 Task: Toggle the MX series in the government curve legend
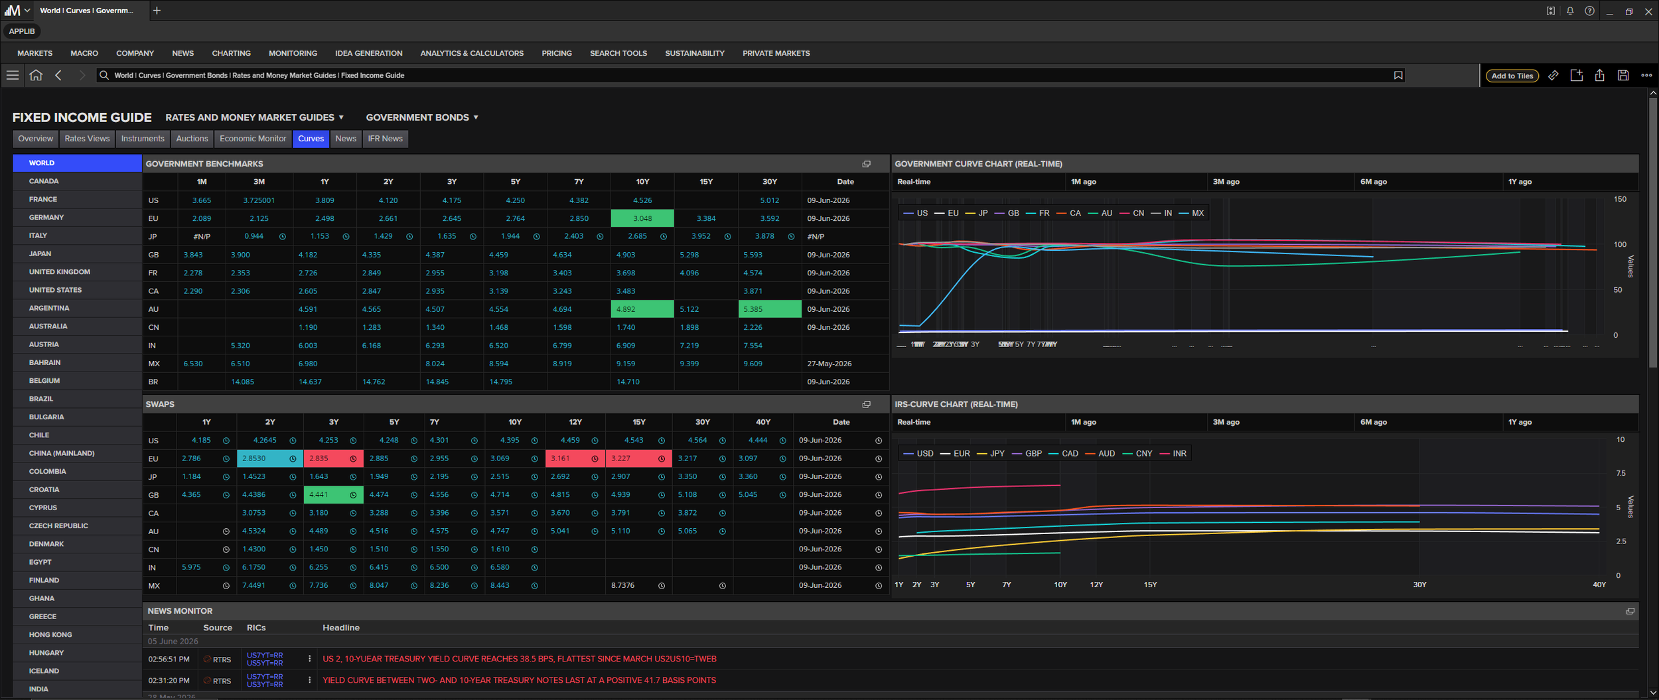coord(1192,213)
